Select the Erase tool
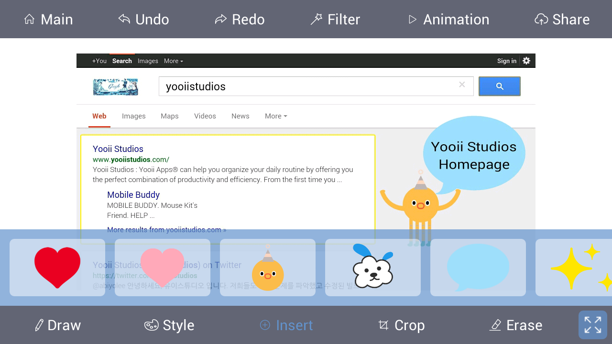The width and height of the screenshot is (612, 344). coord(516,325)
